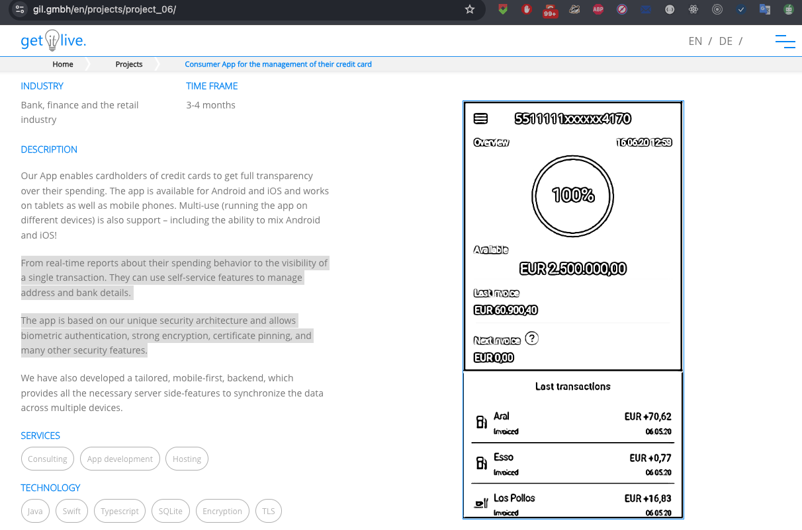Select the Los Pollos transaction row
Screen dimensions: 802x530
tap(573, 504)
